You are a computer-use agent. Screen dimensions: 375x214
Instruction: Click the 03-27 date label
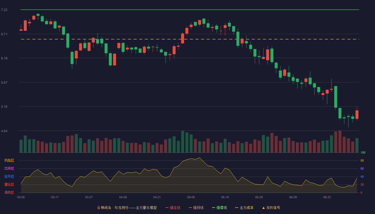pyautogui.click(x=89, y=197)
